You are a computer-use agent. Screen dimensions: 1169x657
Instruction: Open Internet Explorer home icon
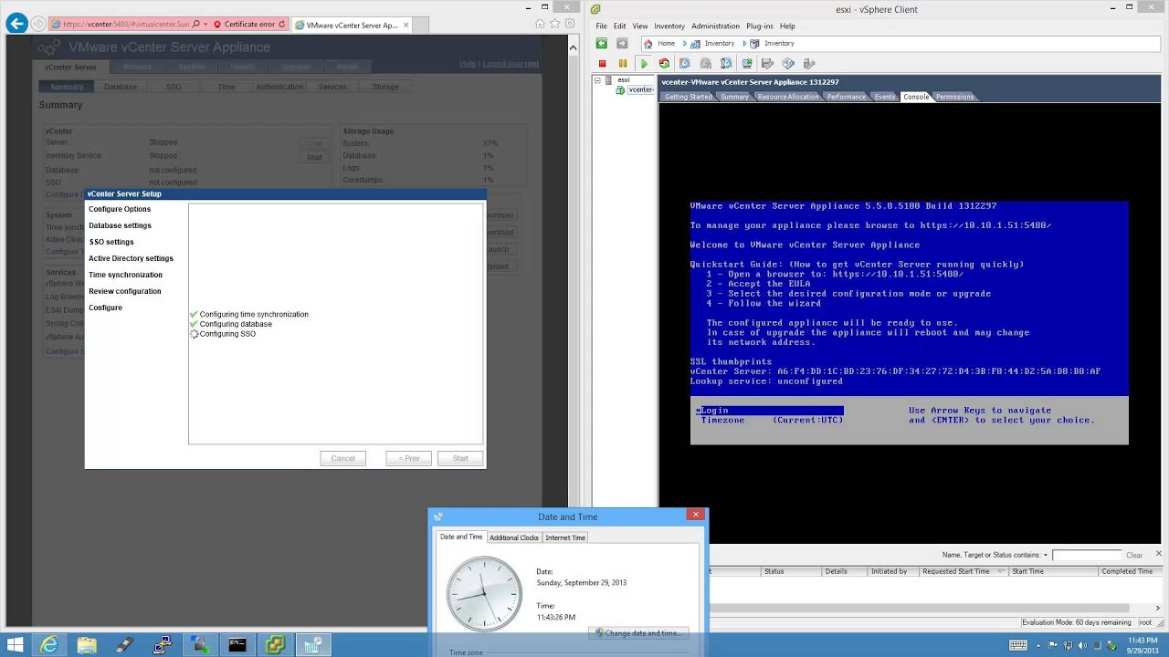point(541,24)
